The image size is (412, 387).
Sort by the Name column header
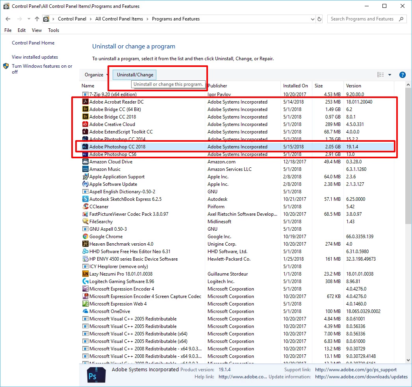(x=88, y=85)
